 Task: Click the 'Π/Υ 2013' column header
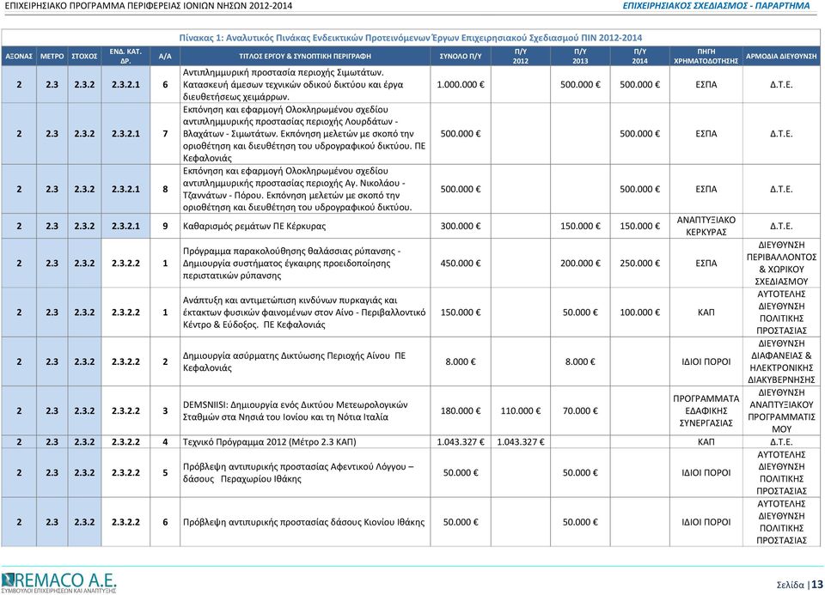click(580, 57)
